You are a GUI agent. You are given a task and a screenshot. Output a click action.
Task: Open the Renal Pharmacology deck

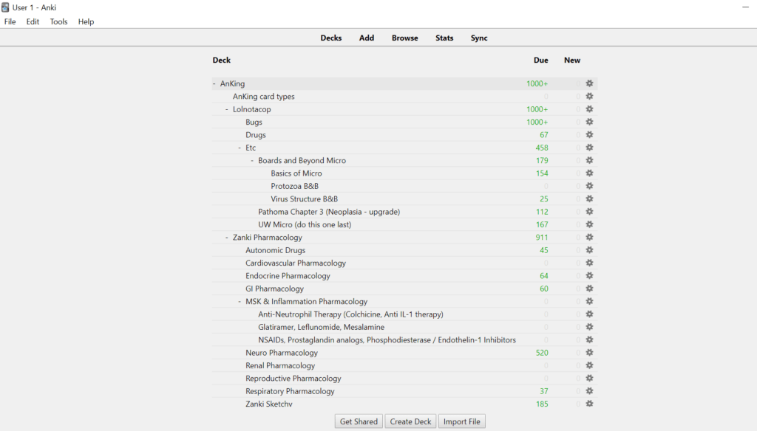pyautogui.click(x=280, y=365)
